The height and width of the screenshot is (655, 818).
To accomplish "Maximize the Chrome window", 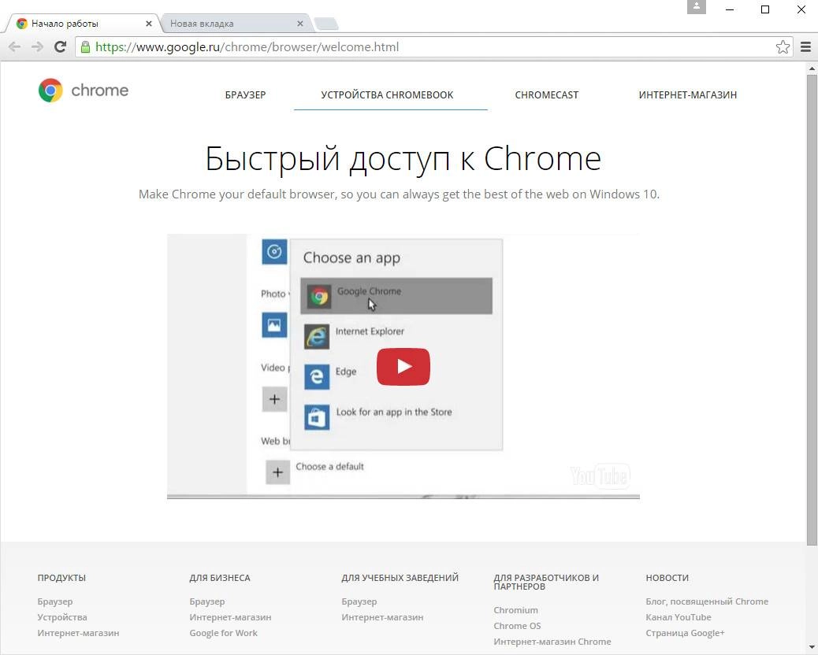I will pyautogui.click(x=765, y=9).
